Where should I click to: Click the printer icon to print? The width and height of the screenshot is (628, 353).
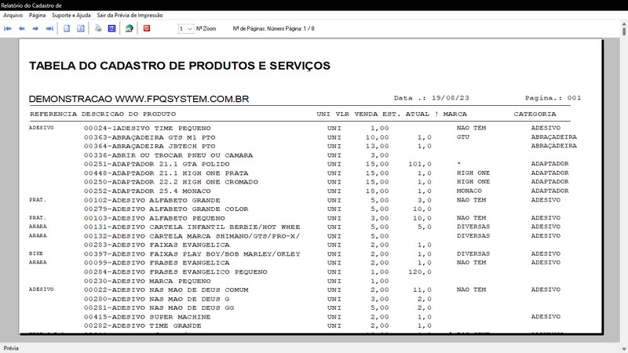(98, 28)
